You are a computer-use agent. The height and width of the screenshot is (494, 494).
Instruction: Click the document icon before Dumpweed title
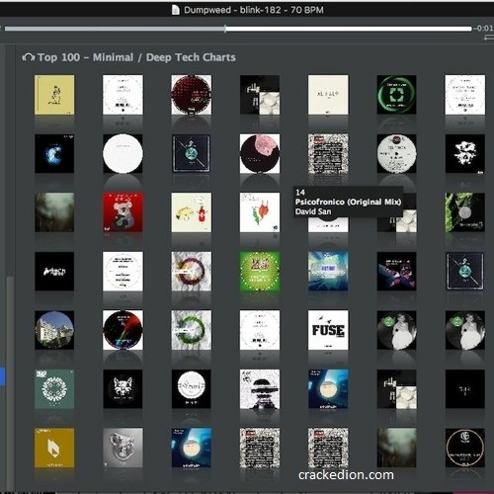pyautogui.click(x=176, y=10)
